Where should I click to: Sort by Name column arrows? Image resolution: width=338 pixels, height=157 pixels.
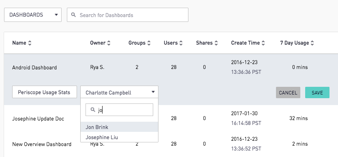coord(30,43)
